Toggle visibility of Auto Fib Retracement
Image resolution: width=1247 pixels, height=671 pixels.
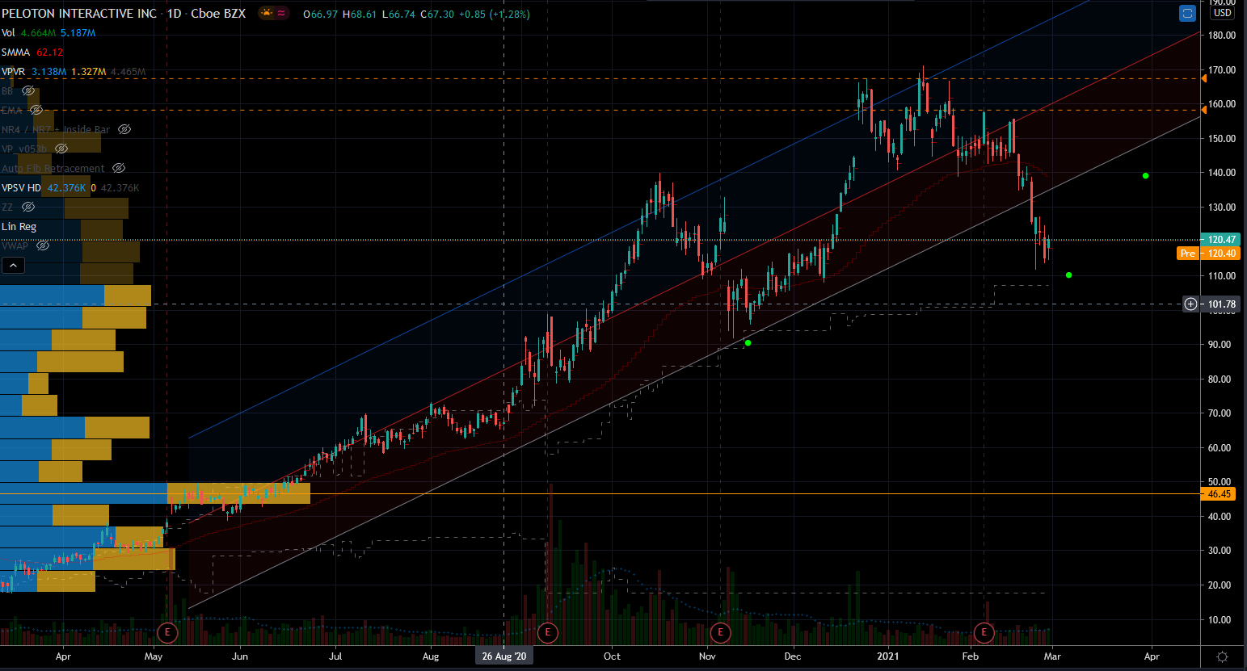[119, 168]
